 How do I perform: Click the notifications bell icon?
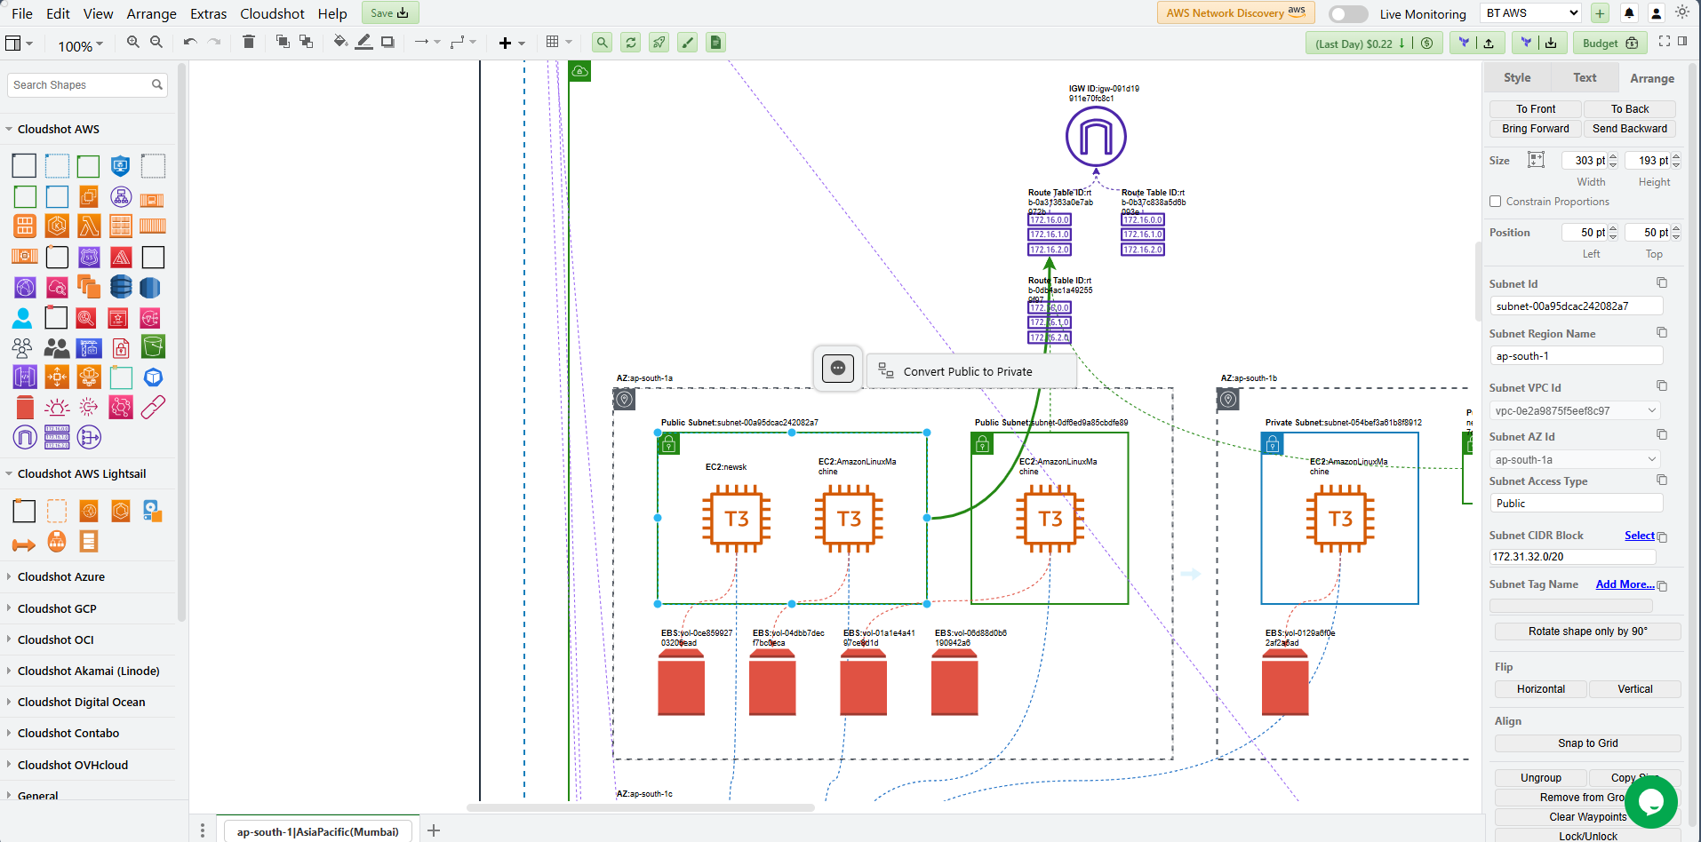1629,13
